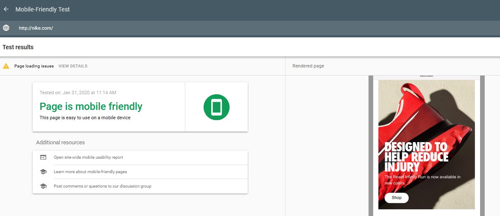Click graduation cap icon beside Learn more
Viewport: 500px width, 216px height.
click(x=43, y=171)
